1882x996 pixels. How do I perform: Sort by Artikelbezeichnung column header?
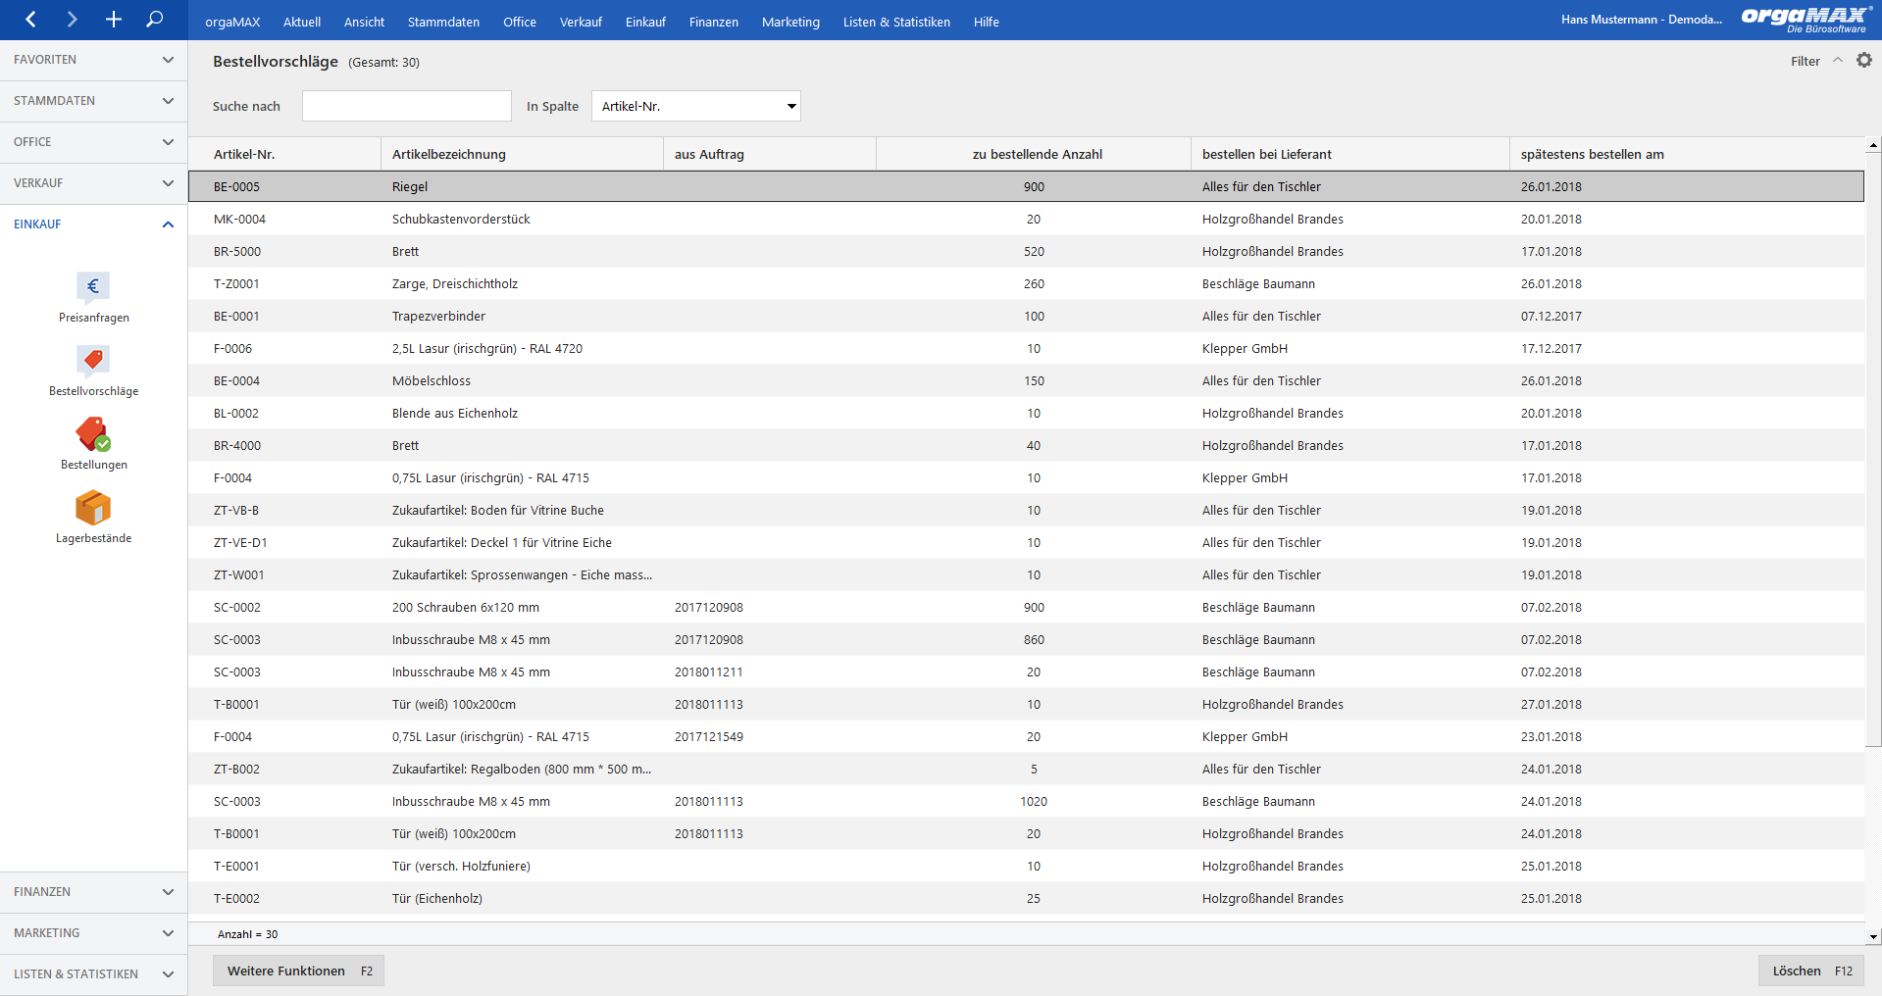pos(522,154)
